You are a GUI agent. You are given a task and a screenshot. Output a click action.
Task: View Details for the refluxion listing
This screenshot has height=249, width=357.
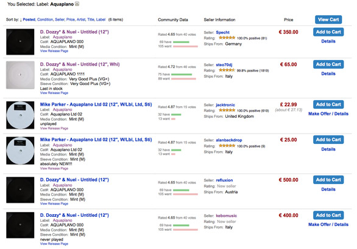(328, 189)
